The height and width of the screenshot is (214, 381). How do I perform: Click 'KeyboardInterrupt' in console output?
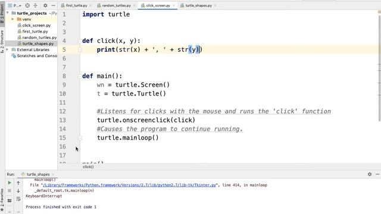coord(44,196)
